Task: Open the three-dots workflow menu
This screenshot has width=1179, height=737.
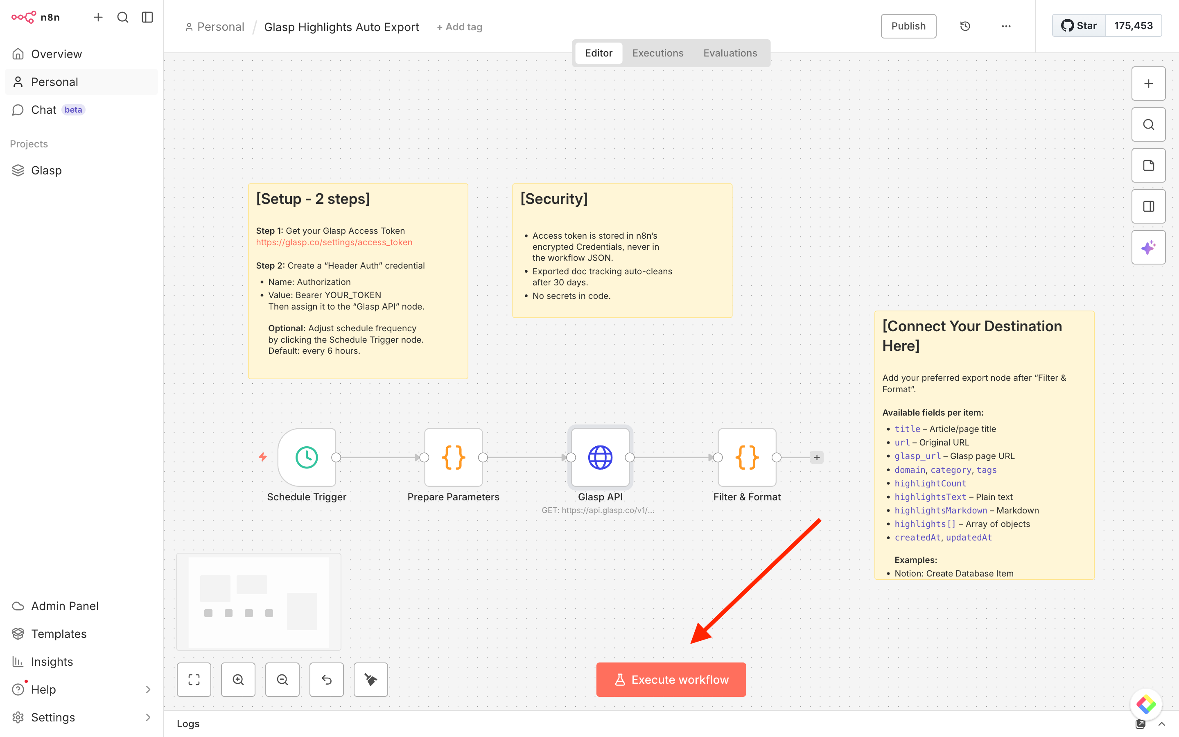Action: coord(1006,26)
